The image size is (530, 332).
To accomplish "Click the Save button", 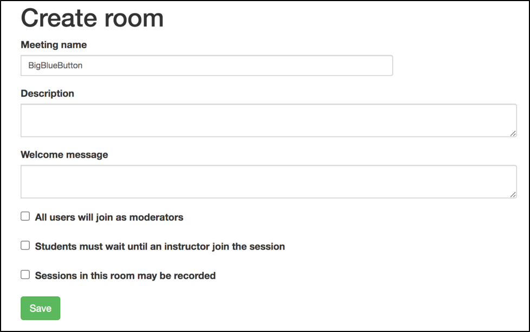I will 40,308.
